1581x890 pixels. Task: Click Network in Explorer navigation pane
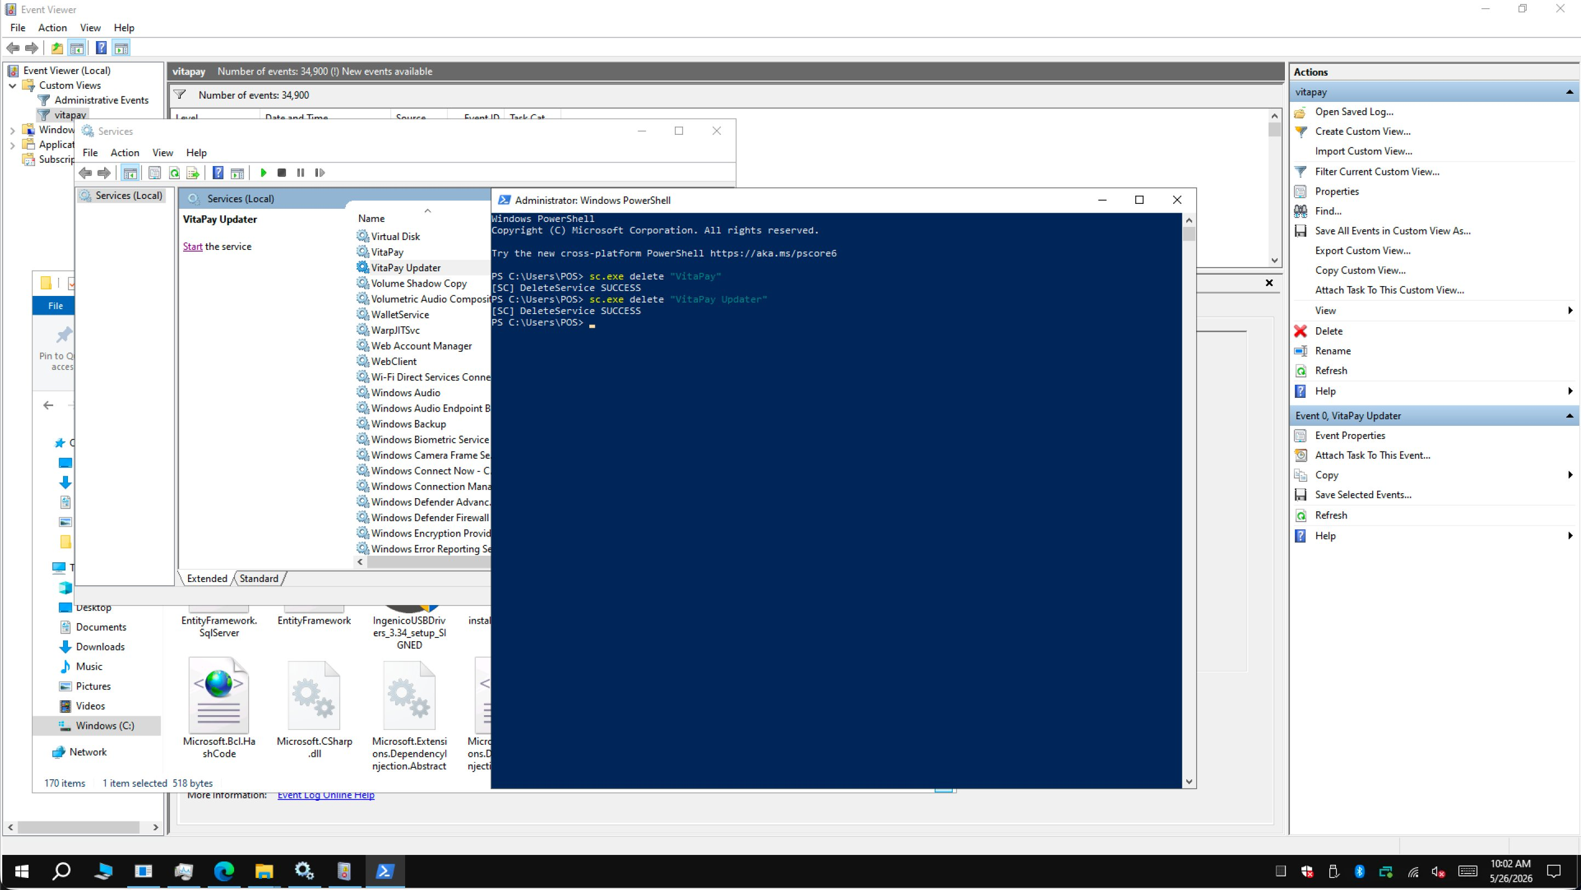pyautogui.click(x=88, y=752)
